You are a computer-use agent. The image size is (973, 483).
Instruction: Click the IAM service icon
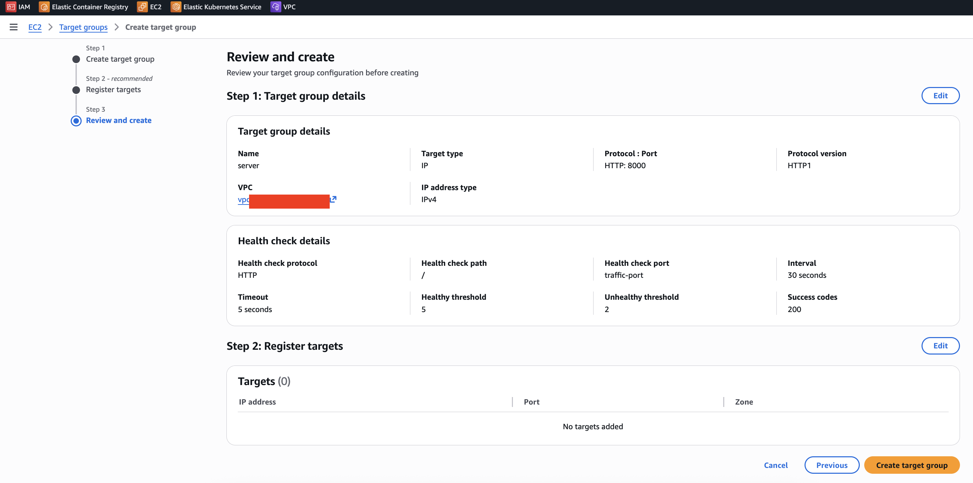[11, 7]
